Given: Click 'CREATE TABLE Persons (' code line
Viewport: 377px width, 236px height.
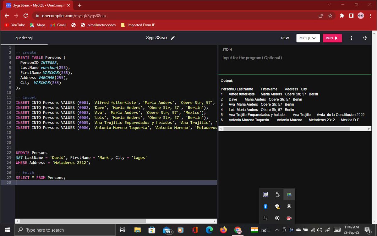Looking at the screenshot, I should pyautogui.click(x=41, y=58).
